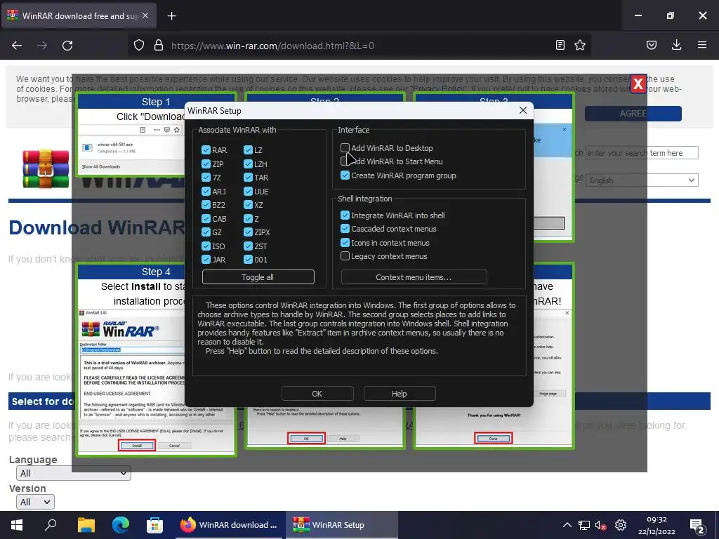The width and height of the screenshot is (719, 539).
Task: Open the shield tracking protection icon
Action: pos(139,46)
